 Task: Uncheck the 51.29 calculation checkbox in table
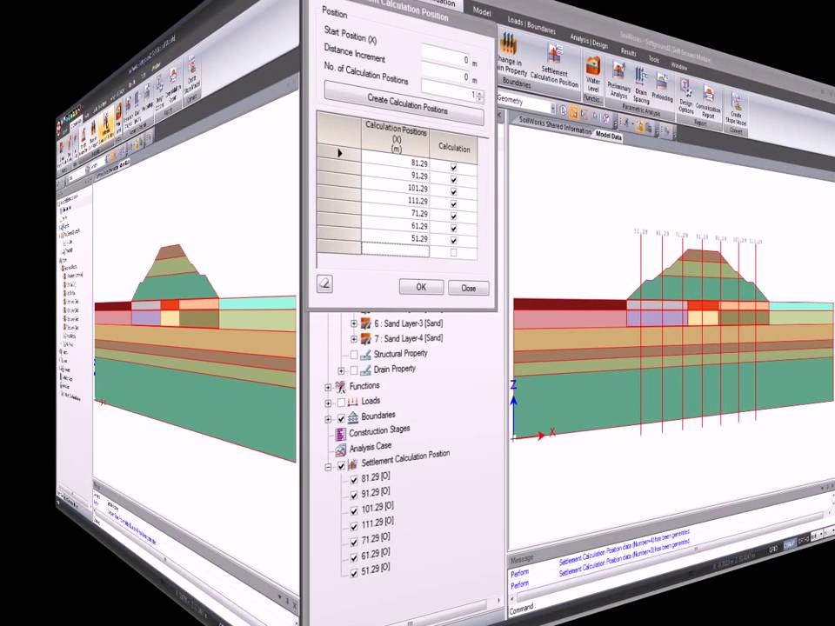[x=454, y=240]
